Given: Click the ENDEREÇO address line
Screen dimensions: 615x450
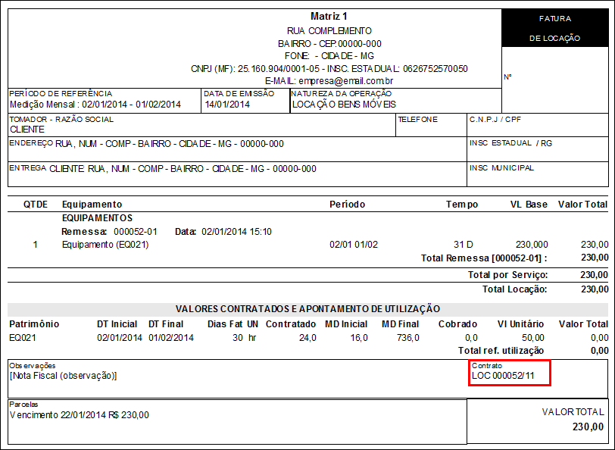Looking at the screenshot, I should click(146, 144).
